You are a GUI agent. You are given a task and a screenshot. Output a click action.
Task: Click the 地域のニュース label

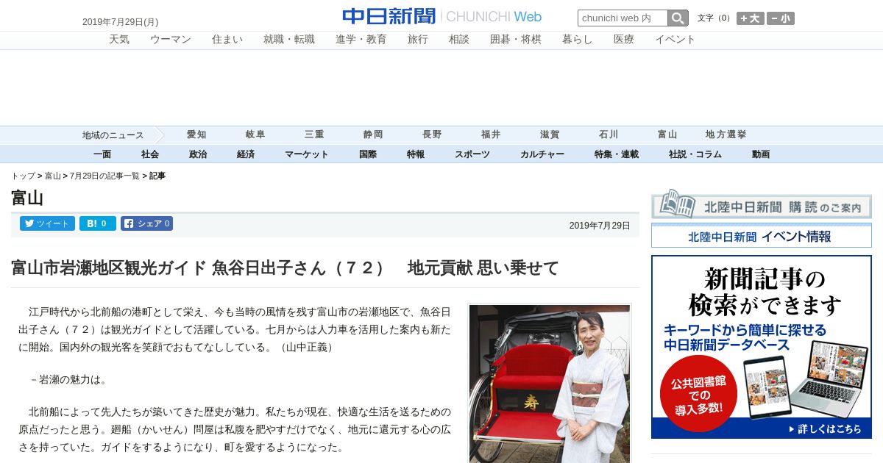[x=113, y=135]
